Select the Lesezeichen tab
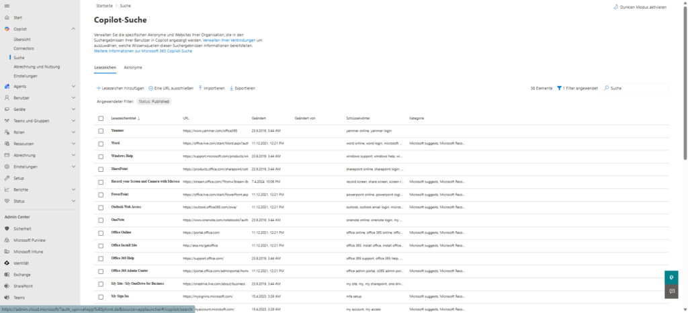 [105, 68]
